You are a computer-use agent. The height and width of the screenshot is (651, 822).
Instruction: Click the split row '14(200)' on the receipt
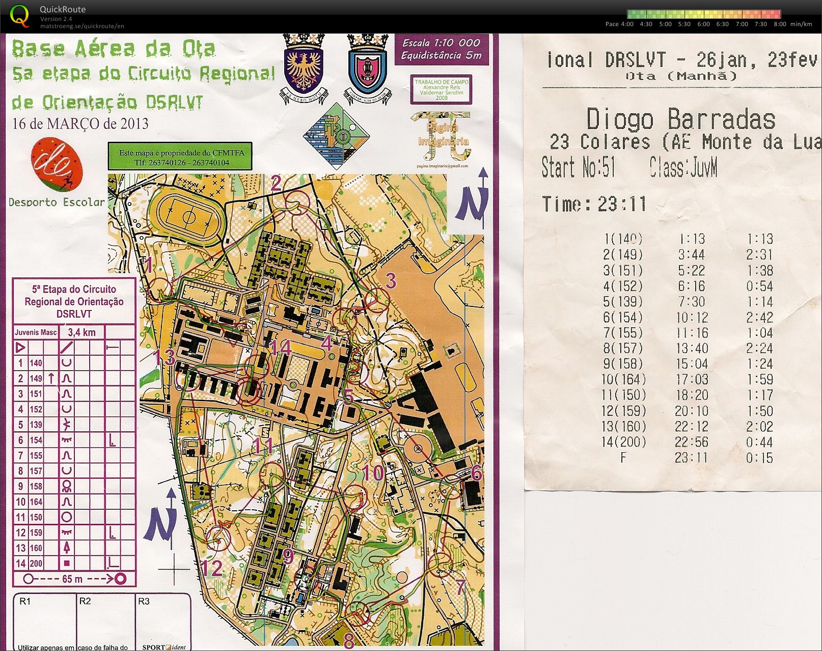coord(688,442)
